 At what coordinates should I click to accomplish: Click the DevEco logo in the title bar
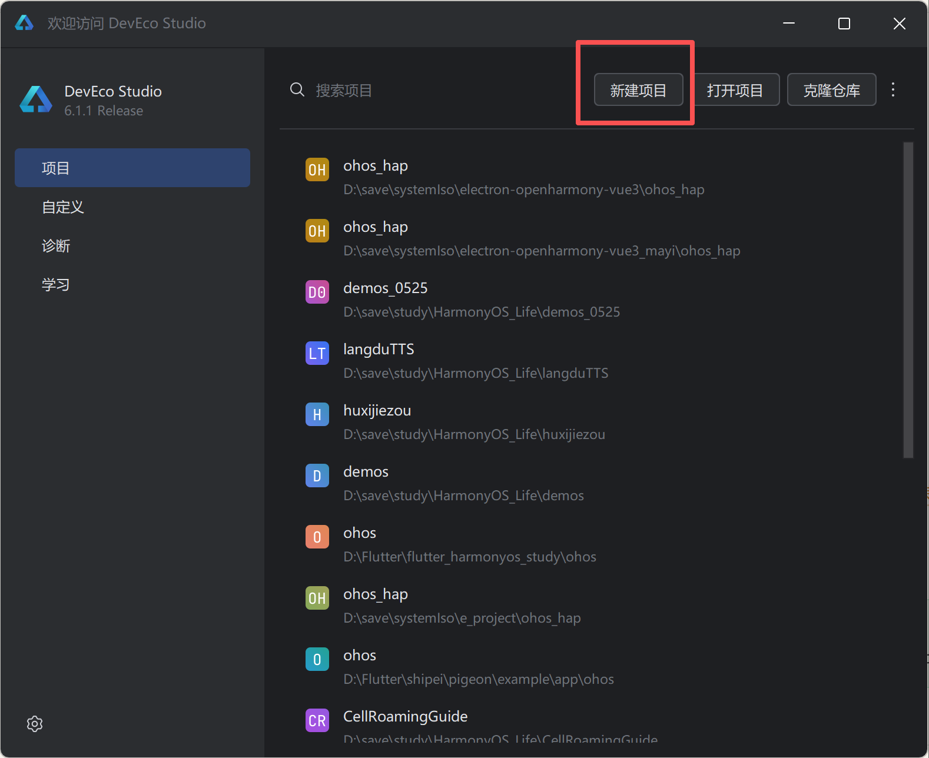[24, 23]
